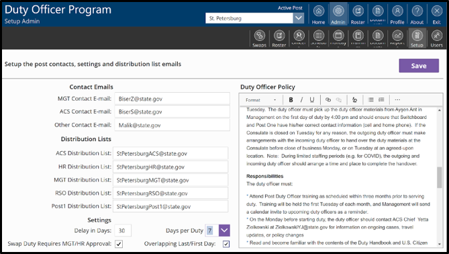Go to Home in top navigation
Viewport: 449px width, 254px height.
(x=318, y=15)
